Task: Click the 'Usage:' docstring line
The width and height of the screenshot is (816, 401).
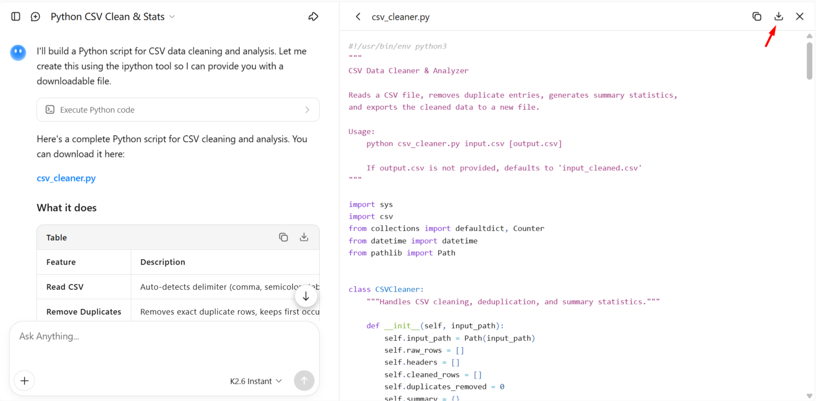Action: tap(361, 132)
